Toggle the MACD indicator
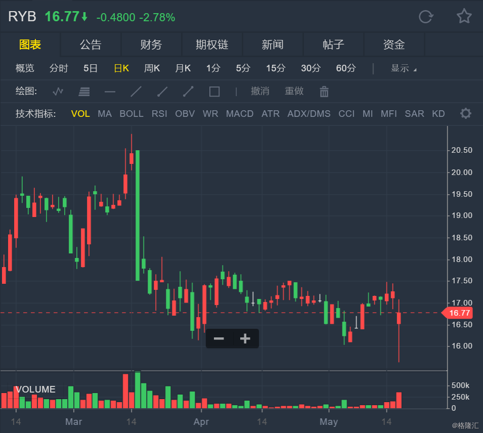This screenshot has width=483, height=433. [240, 114]
